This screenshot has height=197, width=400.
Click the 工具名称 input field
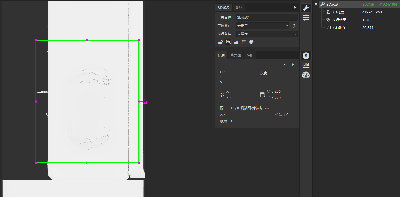[x=267, y=17]
